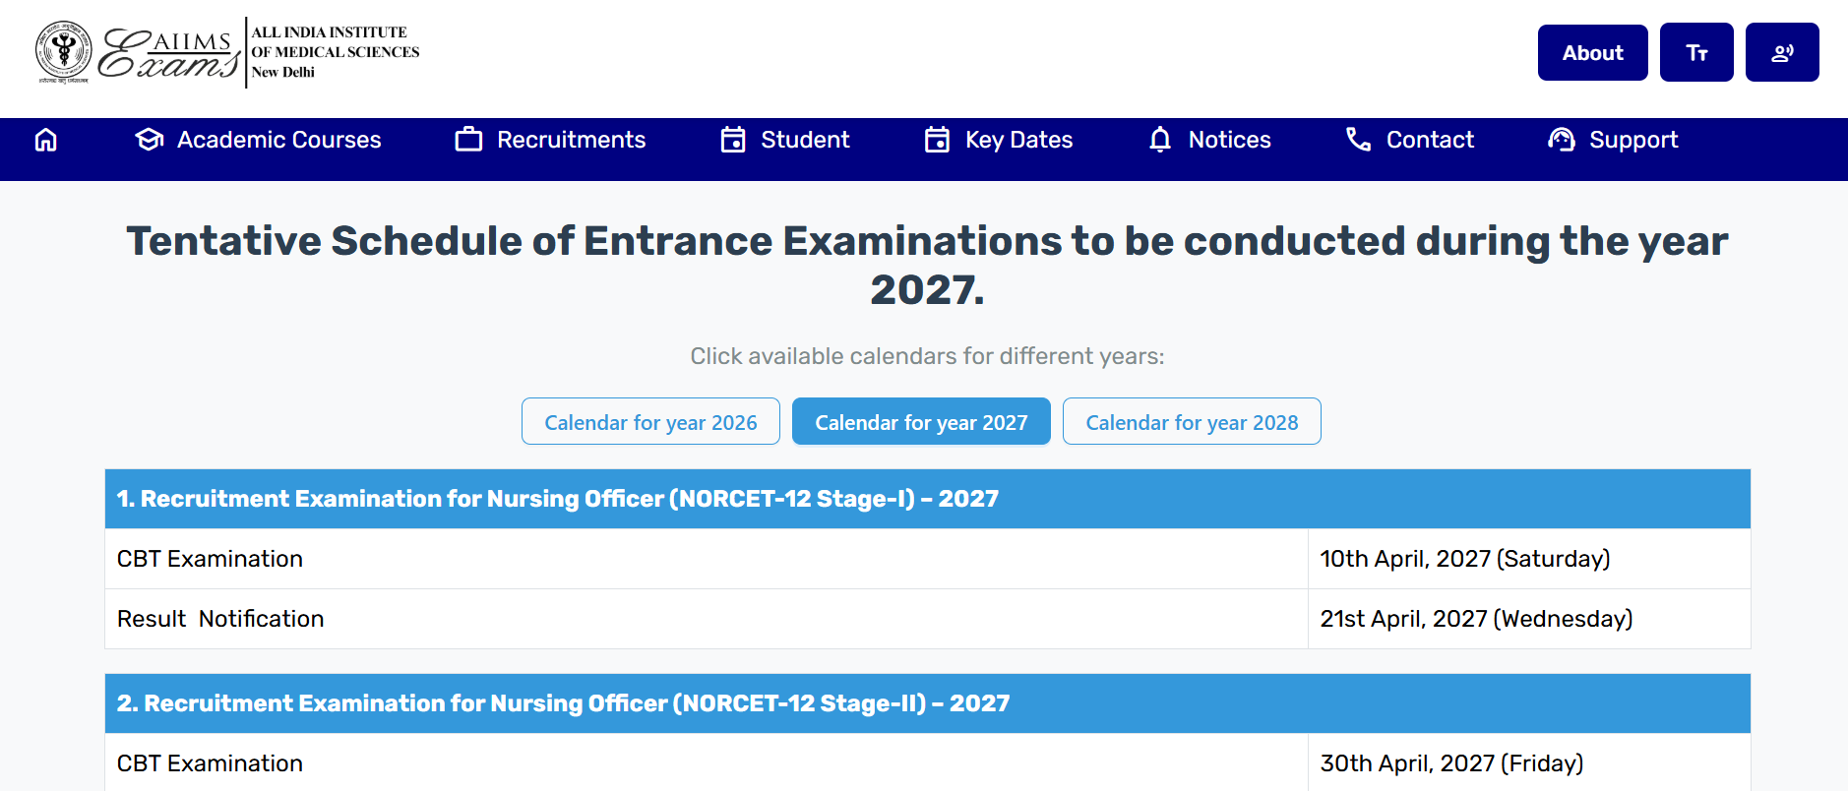Viewport: 1848px width, 791px height.
Task: Open the Student menu
Action: point(784,140)
